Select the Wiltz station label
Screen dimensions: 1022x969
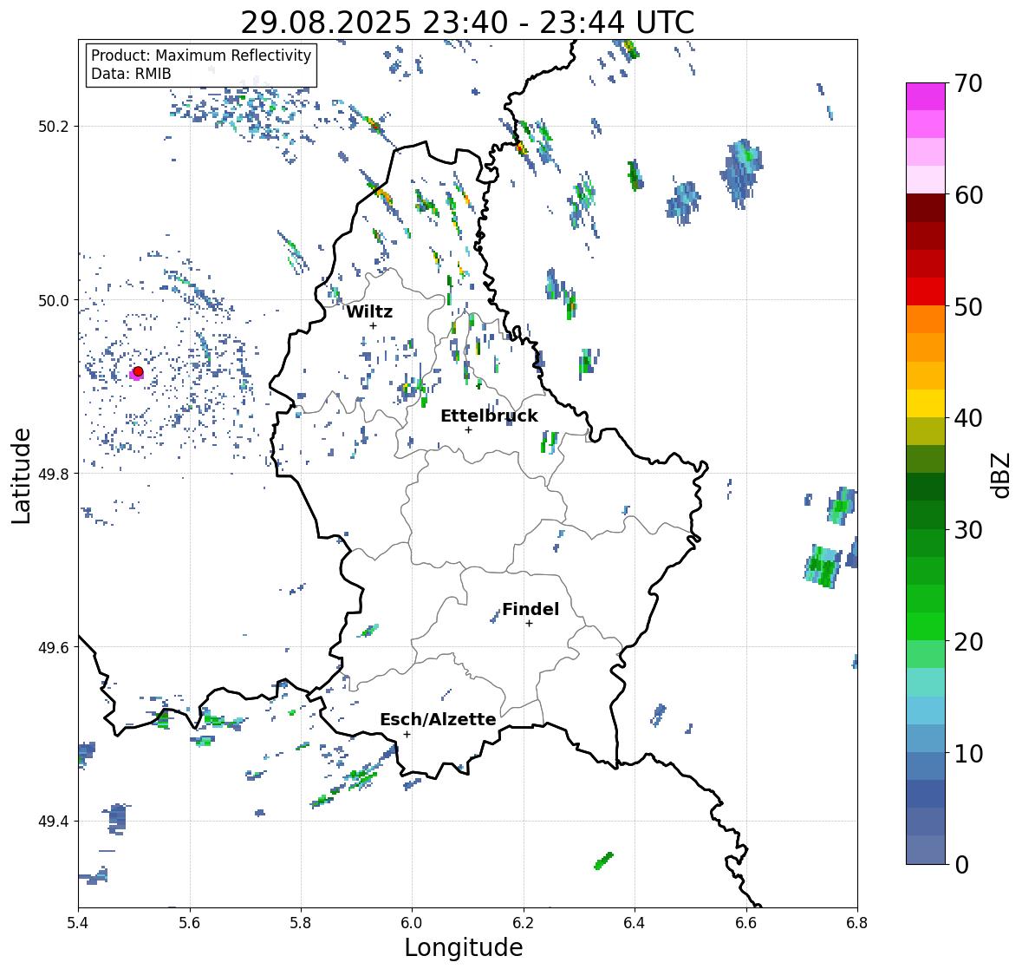point(369,311)
